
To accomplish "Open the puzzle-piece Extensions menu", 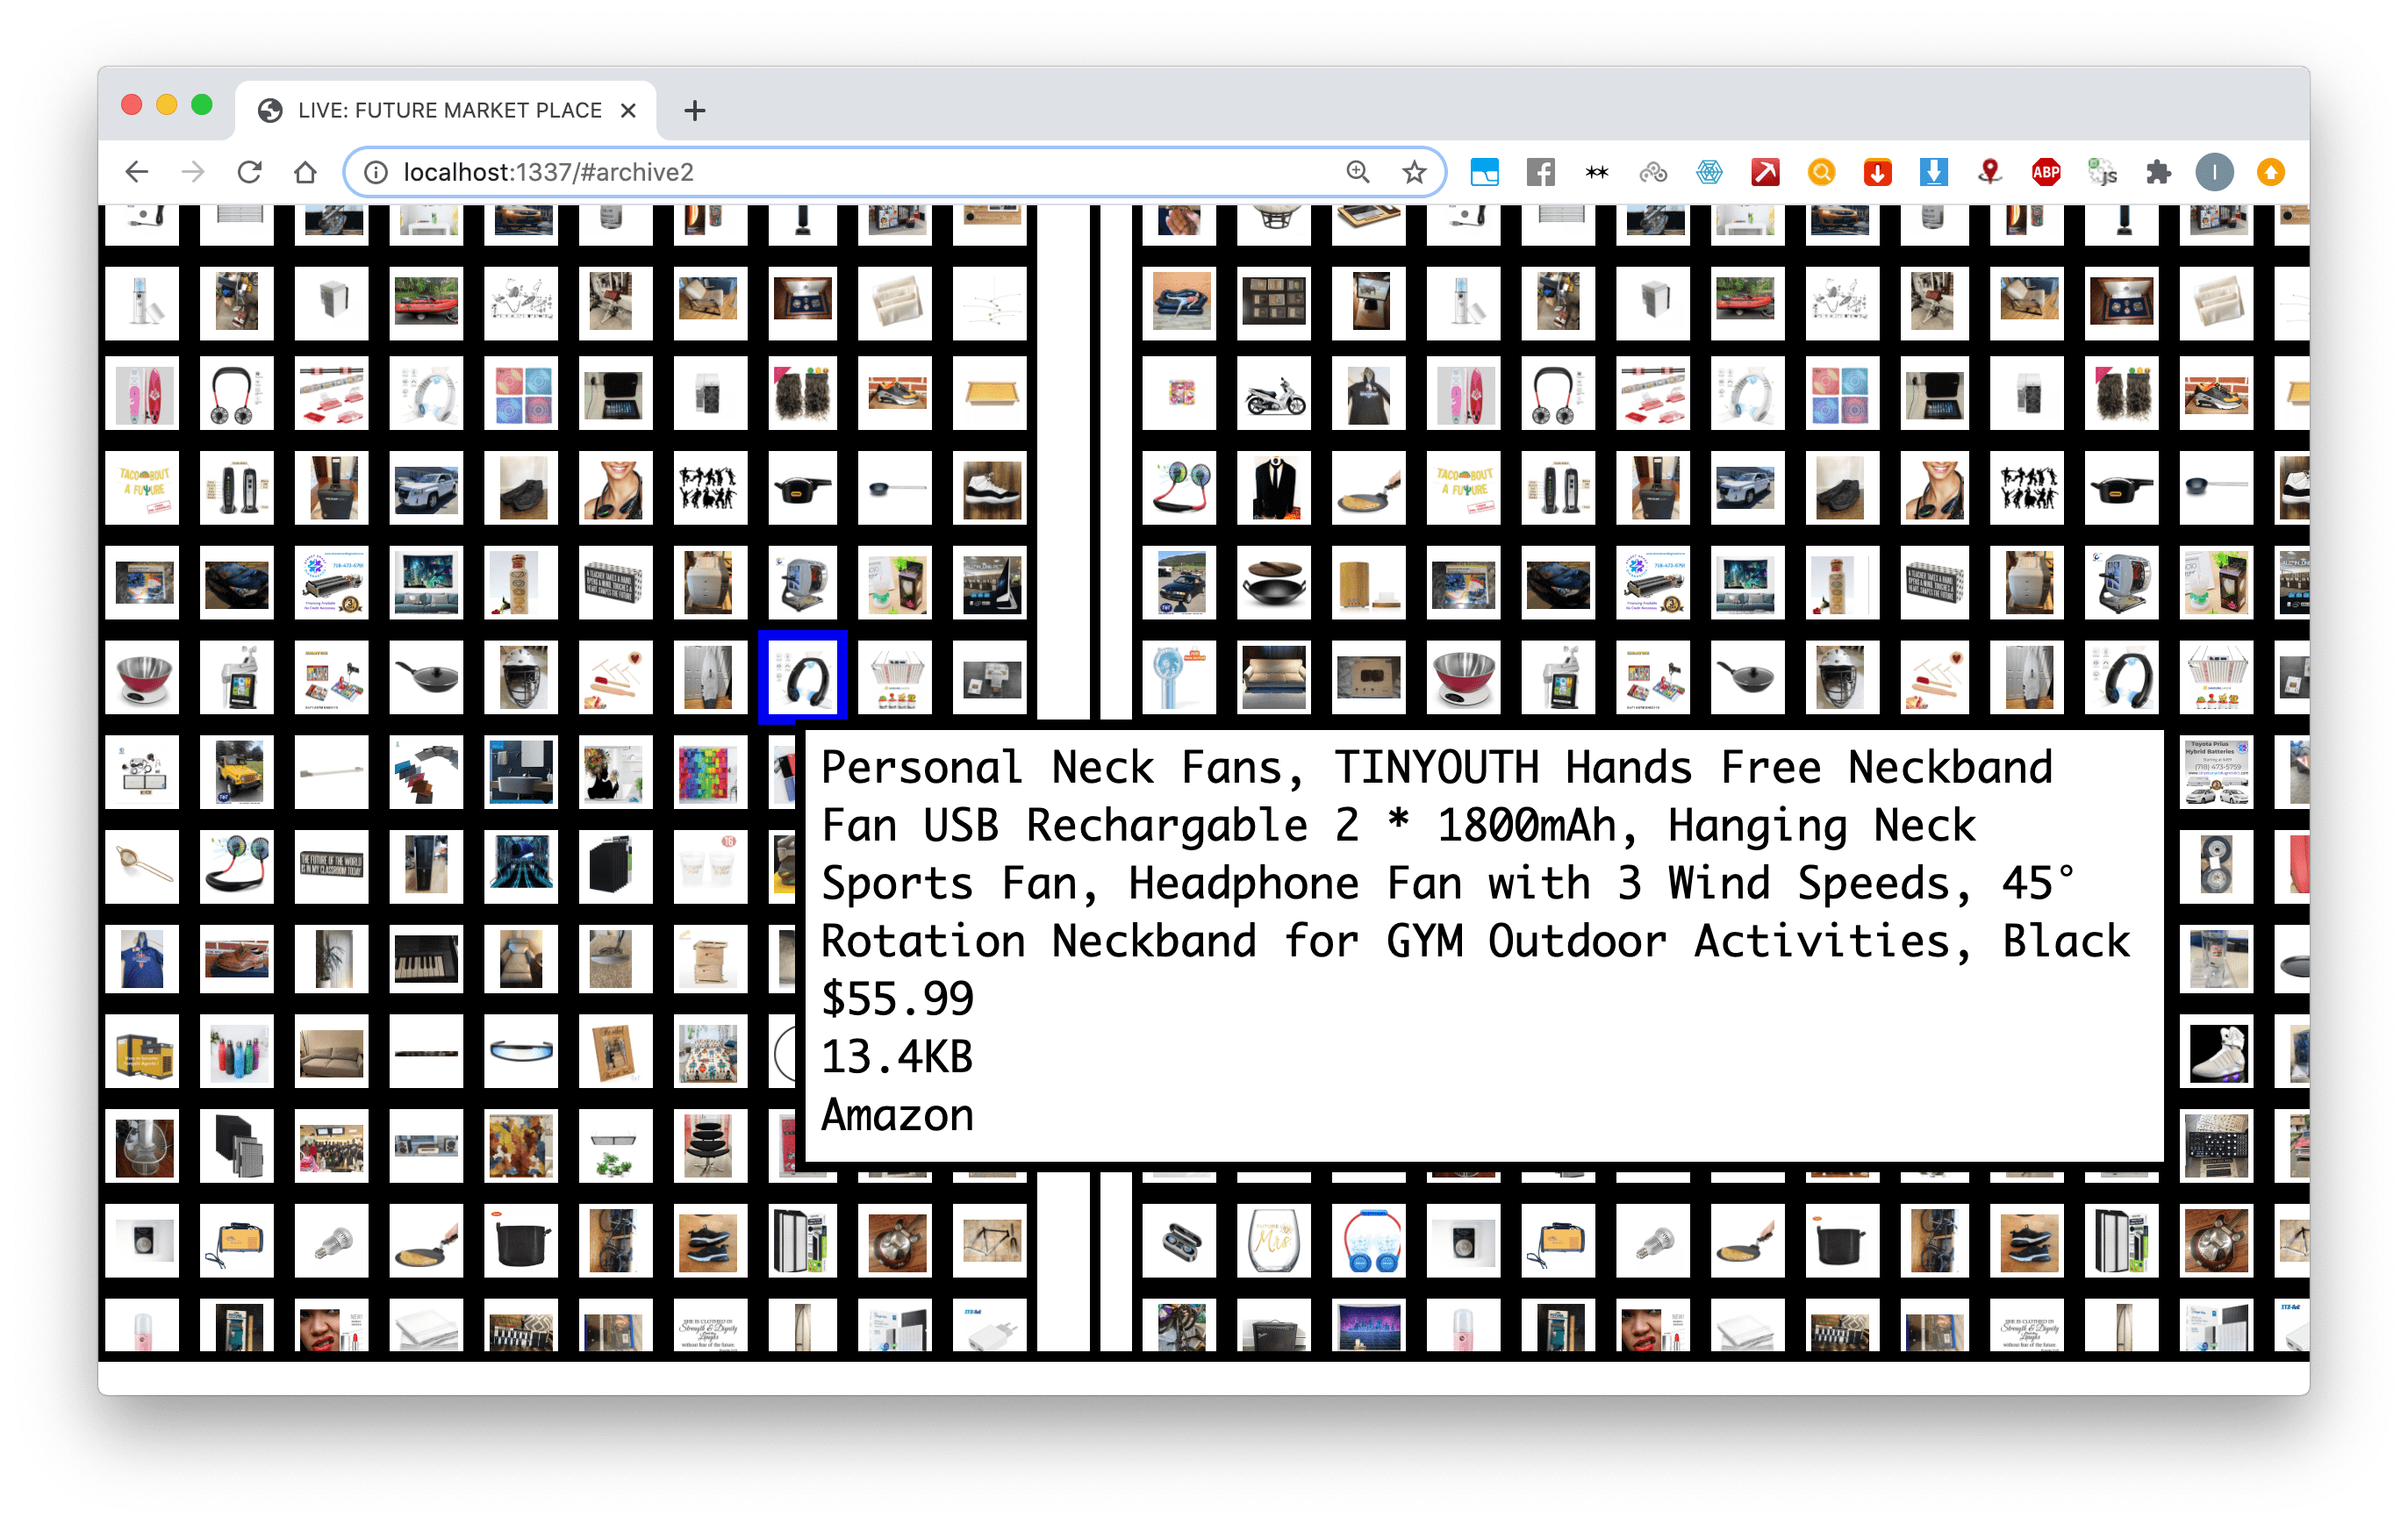I will [2158, 172].
